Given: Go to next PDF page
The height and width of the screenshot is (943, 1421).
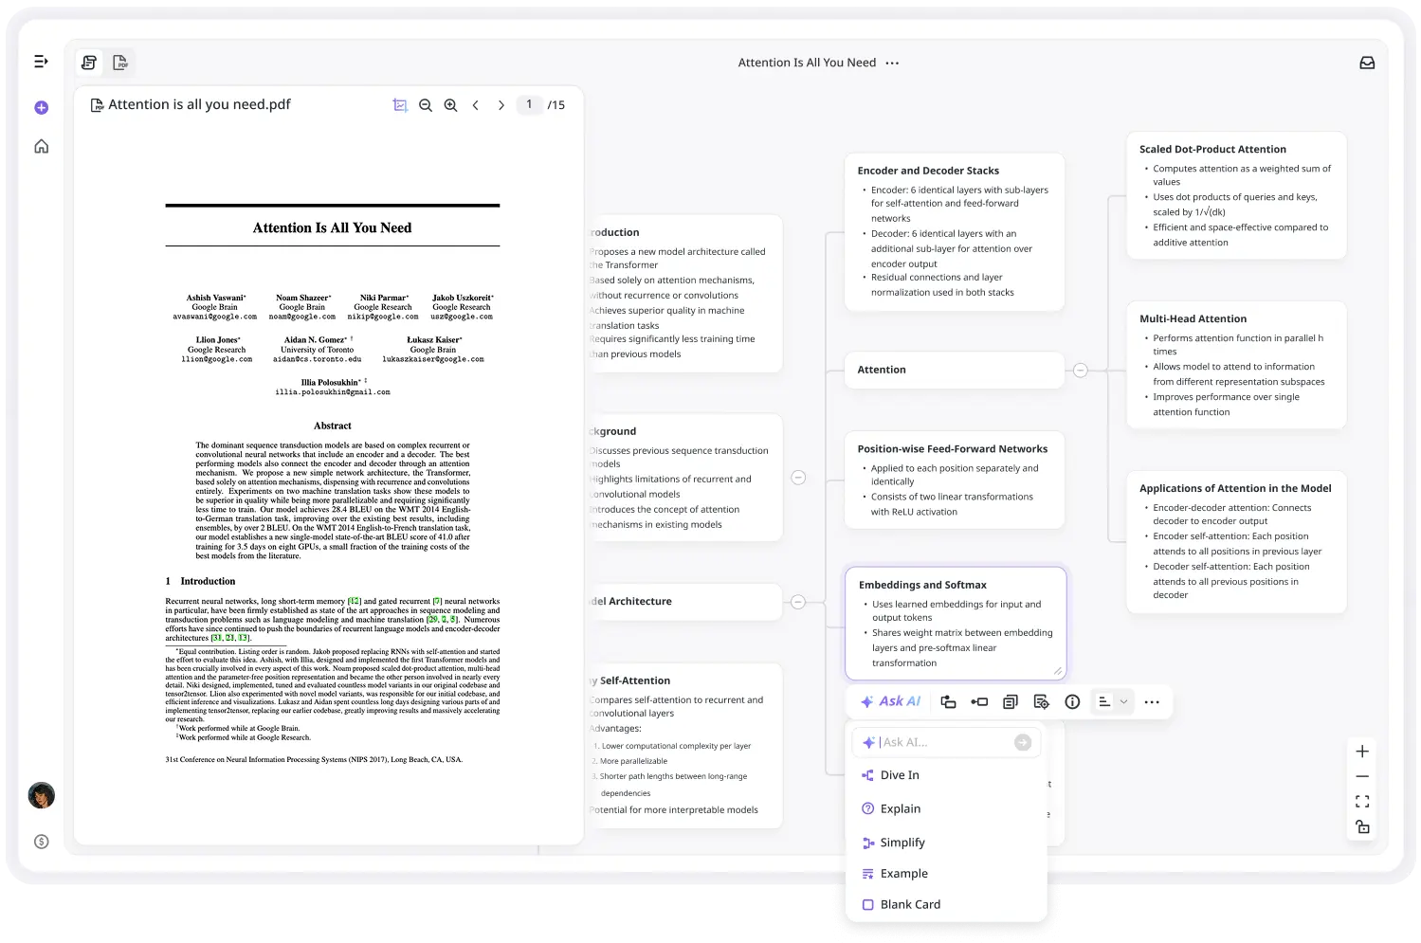Looking at the screenshot, I should click(501, 105).
